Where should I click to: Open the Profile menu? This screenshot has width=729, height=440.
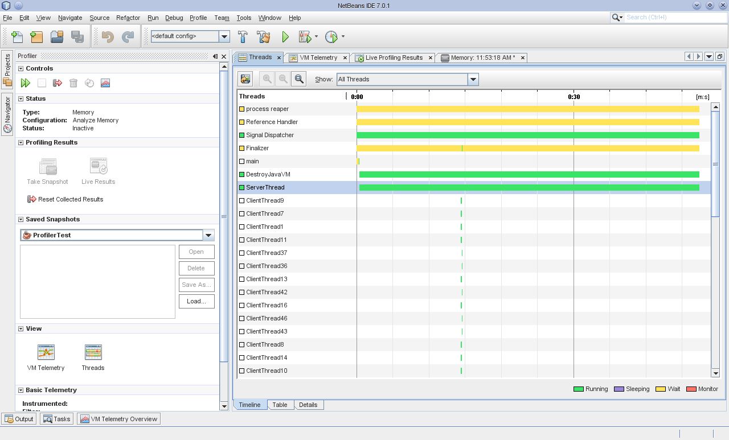[198, 18]
